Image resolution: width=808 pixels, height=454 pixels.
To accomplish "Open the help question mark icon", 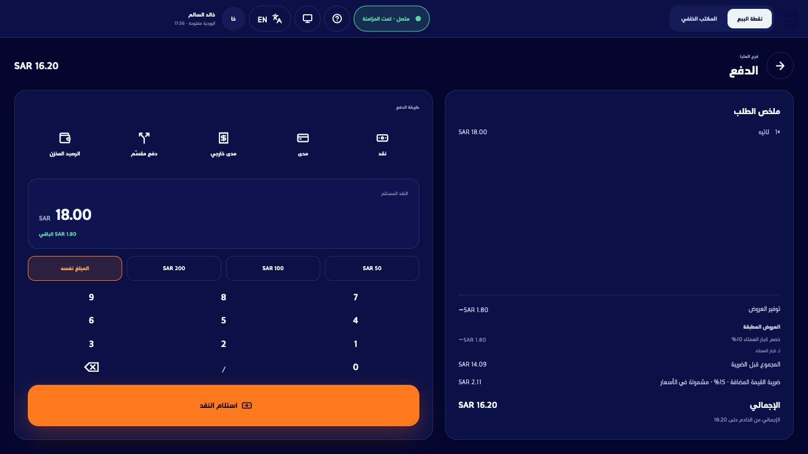I will coord(337,19).
